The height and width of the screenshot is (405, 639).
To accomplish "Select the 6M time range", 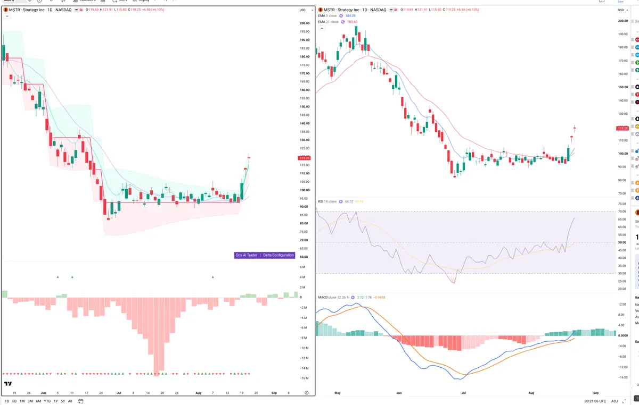I will click(38, 401).
